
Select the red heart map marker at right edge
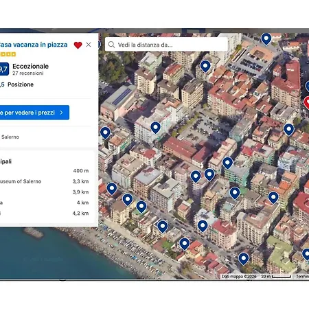click(x=306, y=102)
